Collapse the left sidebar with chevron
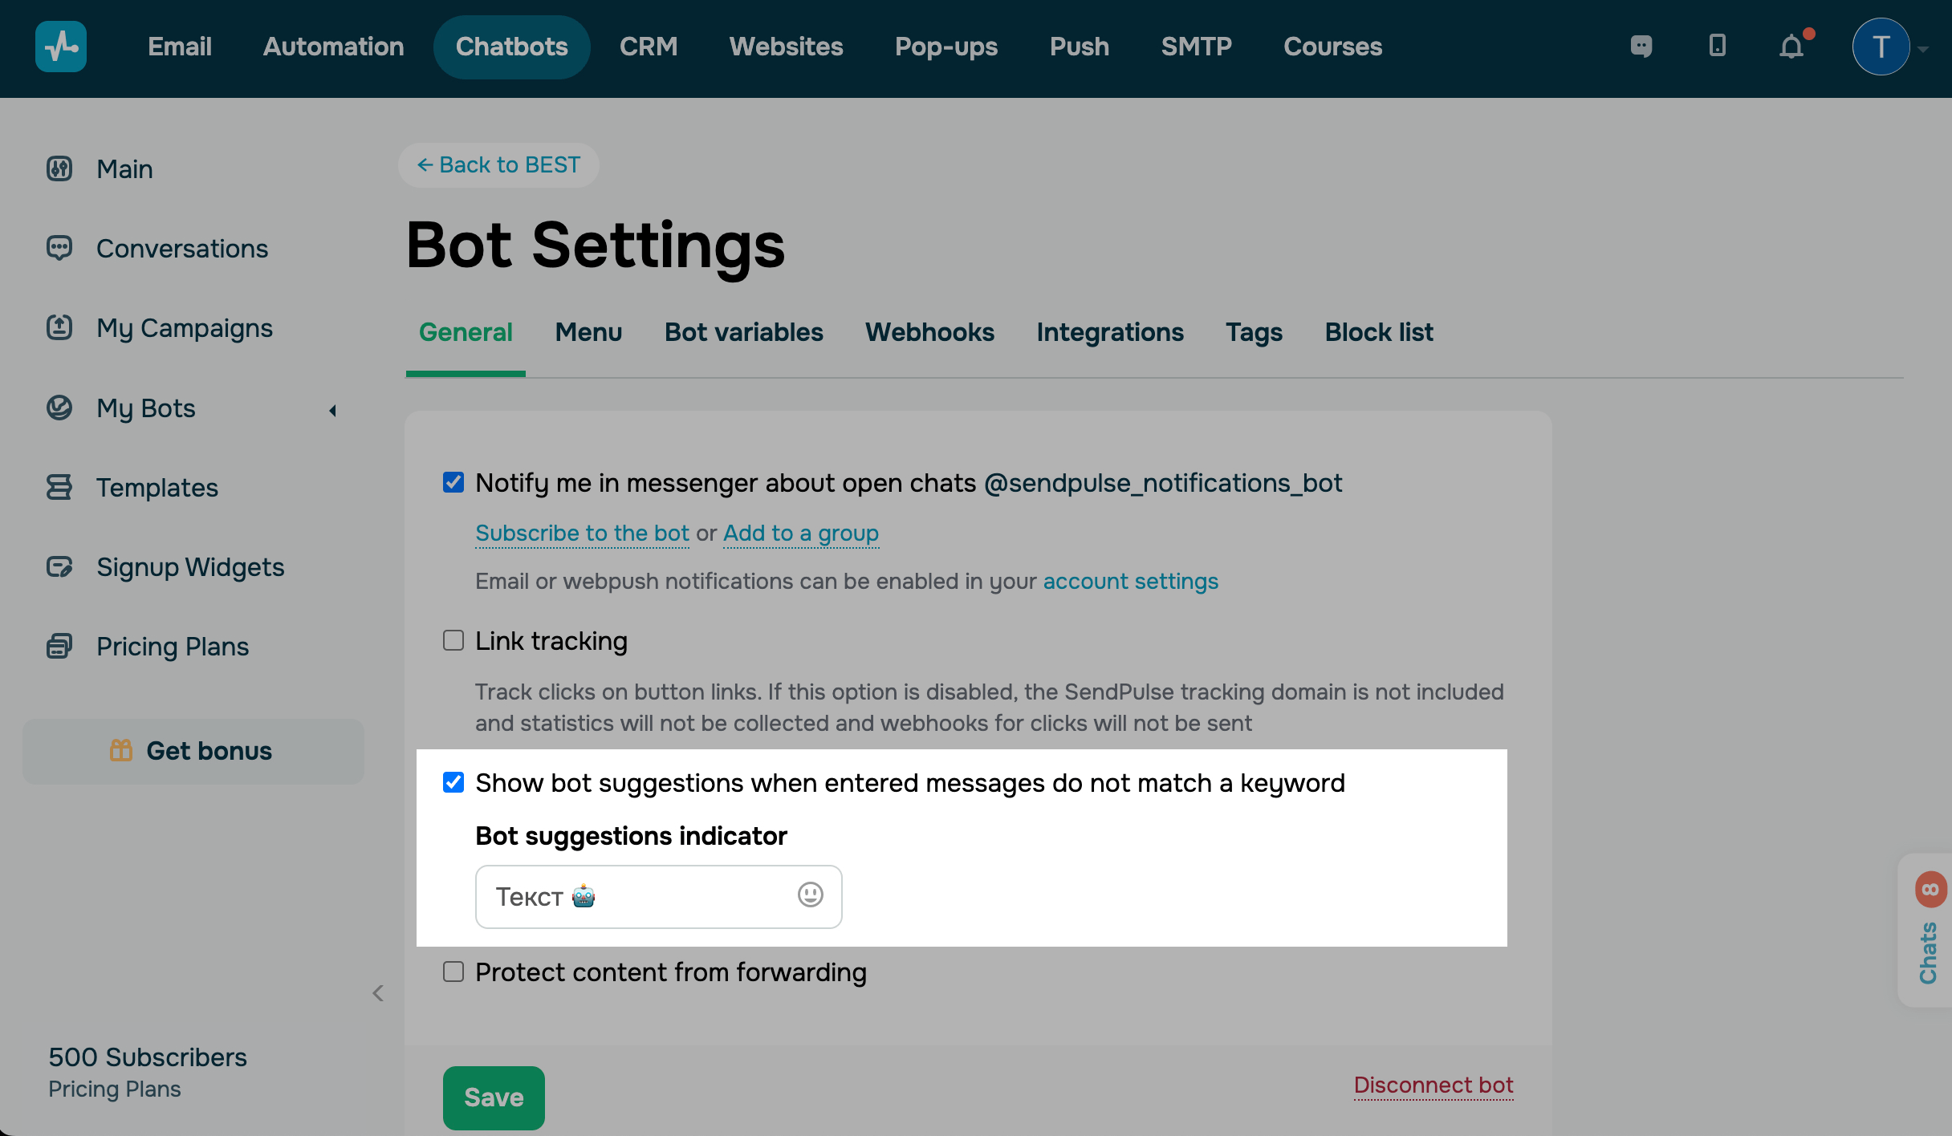This screenshot has height=1136, width=1952. point(378,993)
